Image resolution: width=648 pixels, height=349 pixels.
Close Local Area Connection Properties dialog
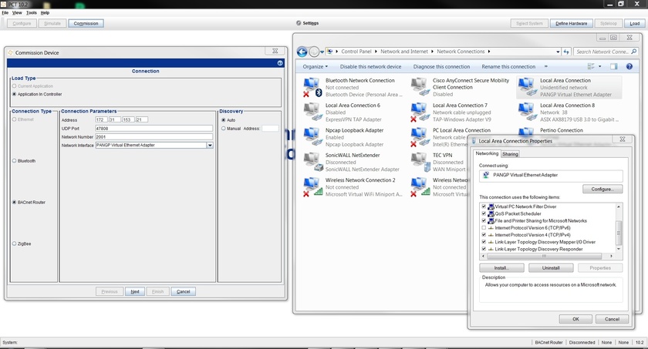click(x=622, y=139)
